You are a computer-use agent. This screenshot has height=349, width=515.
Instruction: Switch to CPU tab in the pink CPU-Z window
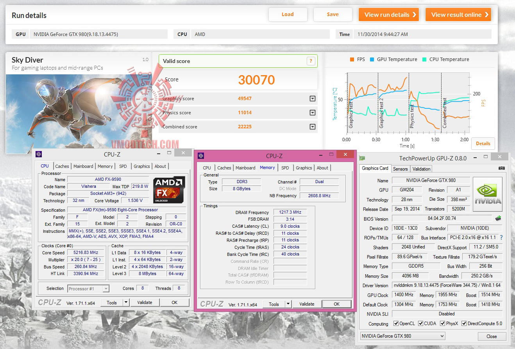coord(207,168)
